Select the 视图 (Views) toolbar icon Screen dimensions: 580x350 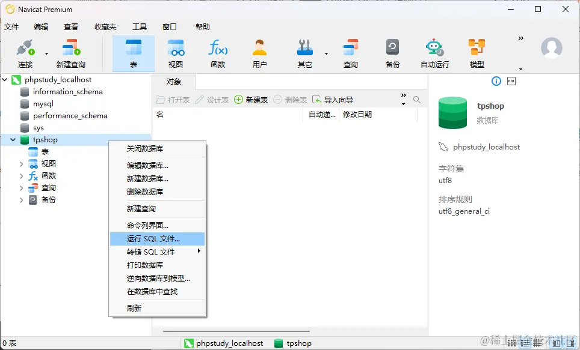coord(175,52)
